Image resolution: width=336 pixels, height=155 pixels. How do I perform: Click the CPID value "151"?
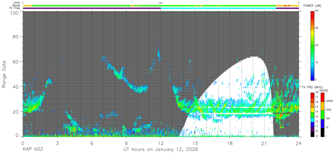(161, 3)
